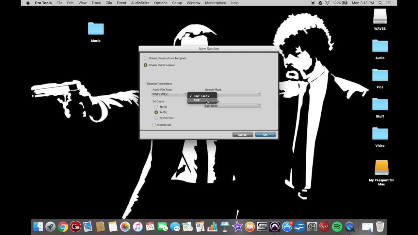Open iBooks in the dock

point(250,227)
